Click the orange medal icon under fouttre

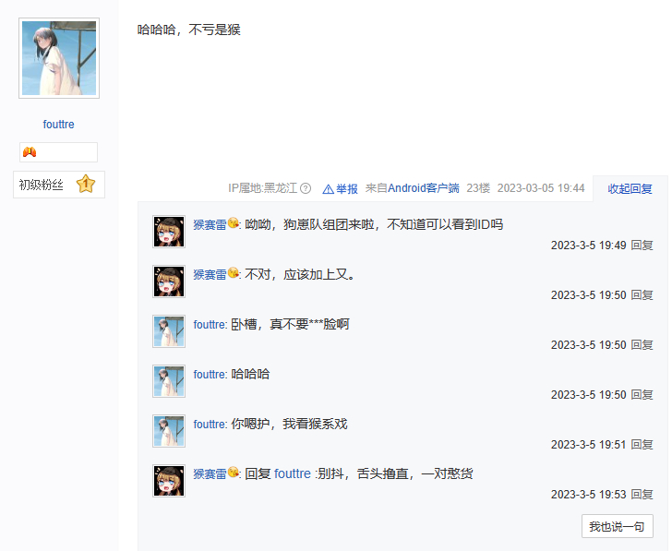(x=30, y=152)
